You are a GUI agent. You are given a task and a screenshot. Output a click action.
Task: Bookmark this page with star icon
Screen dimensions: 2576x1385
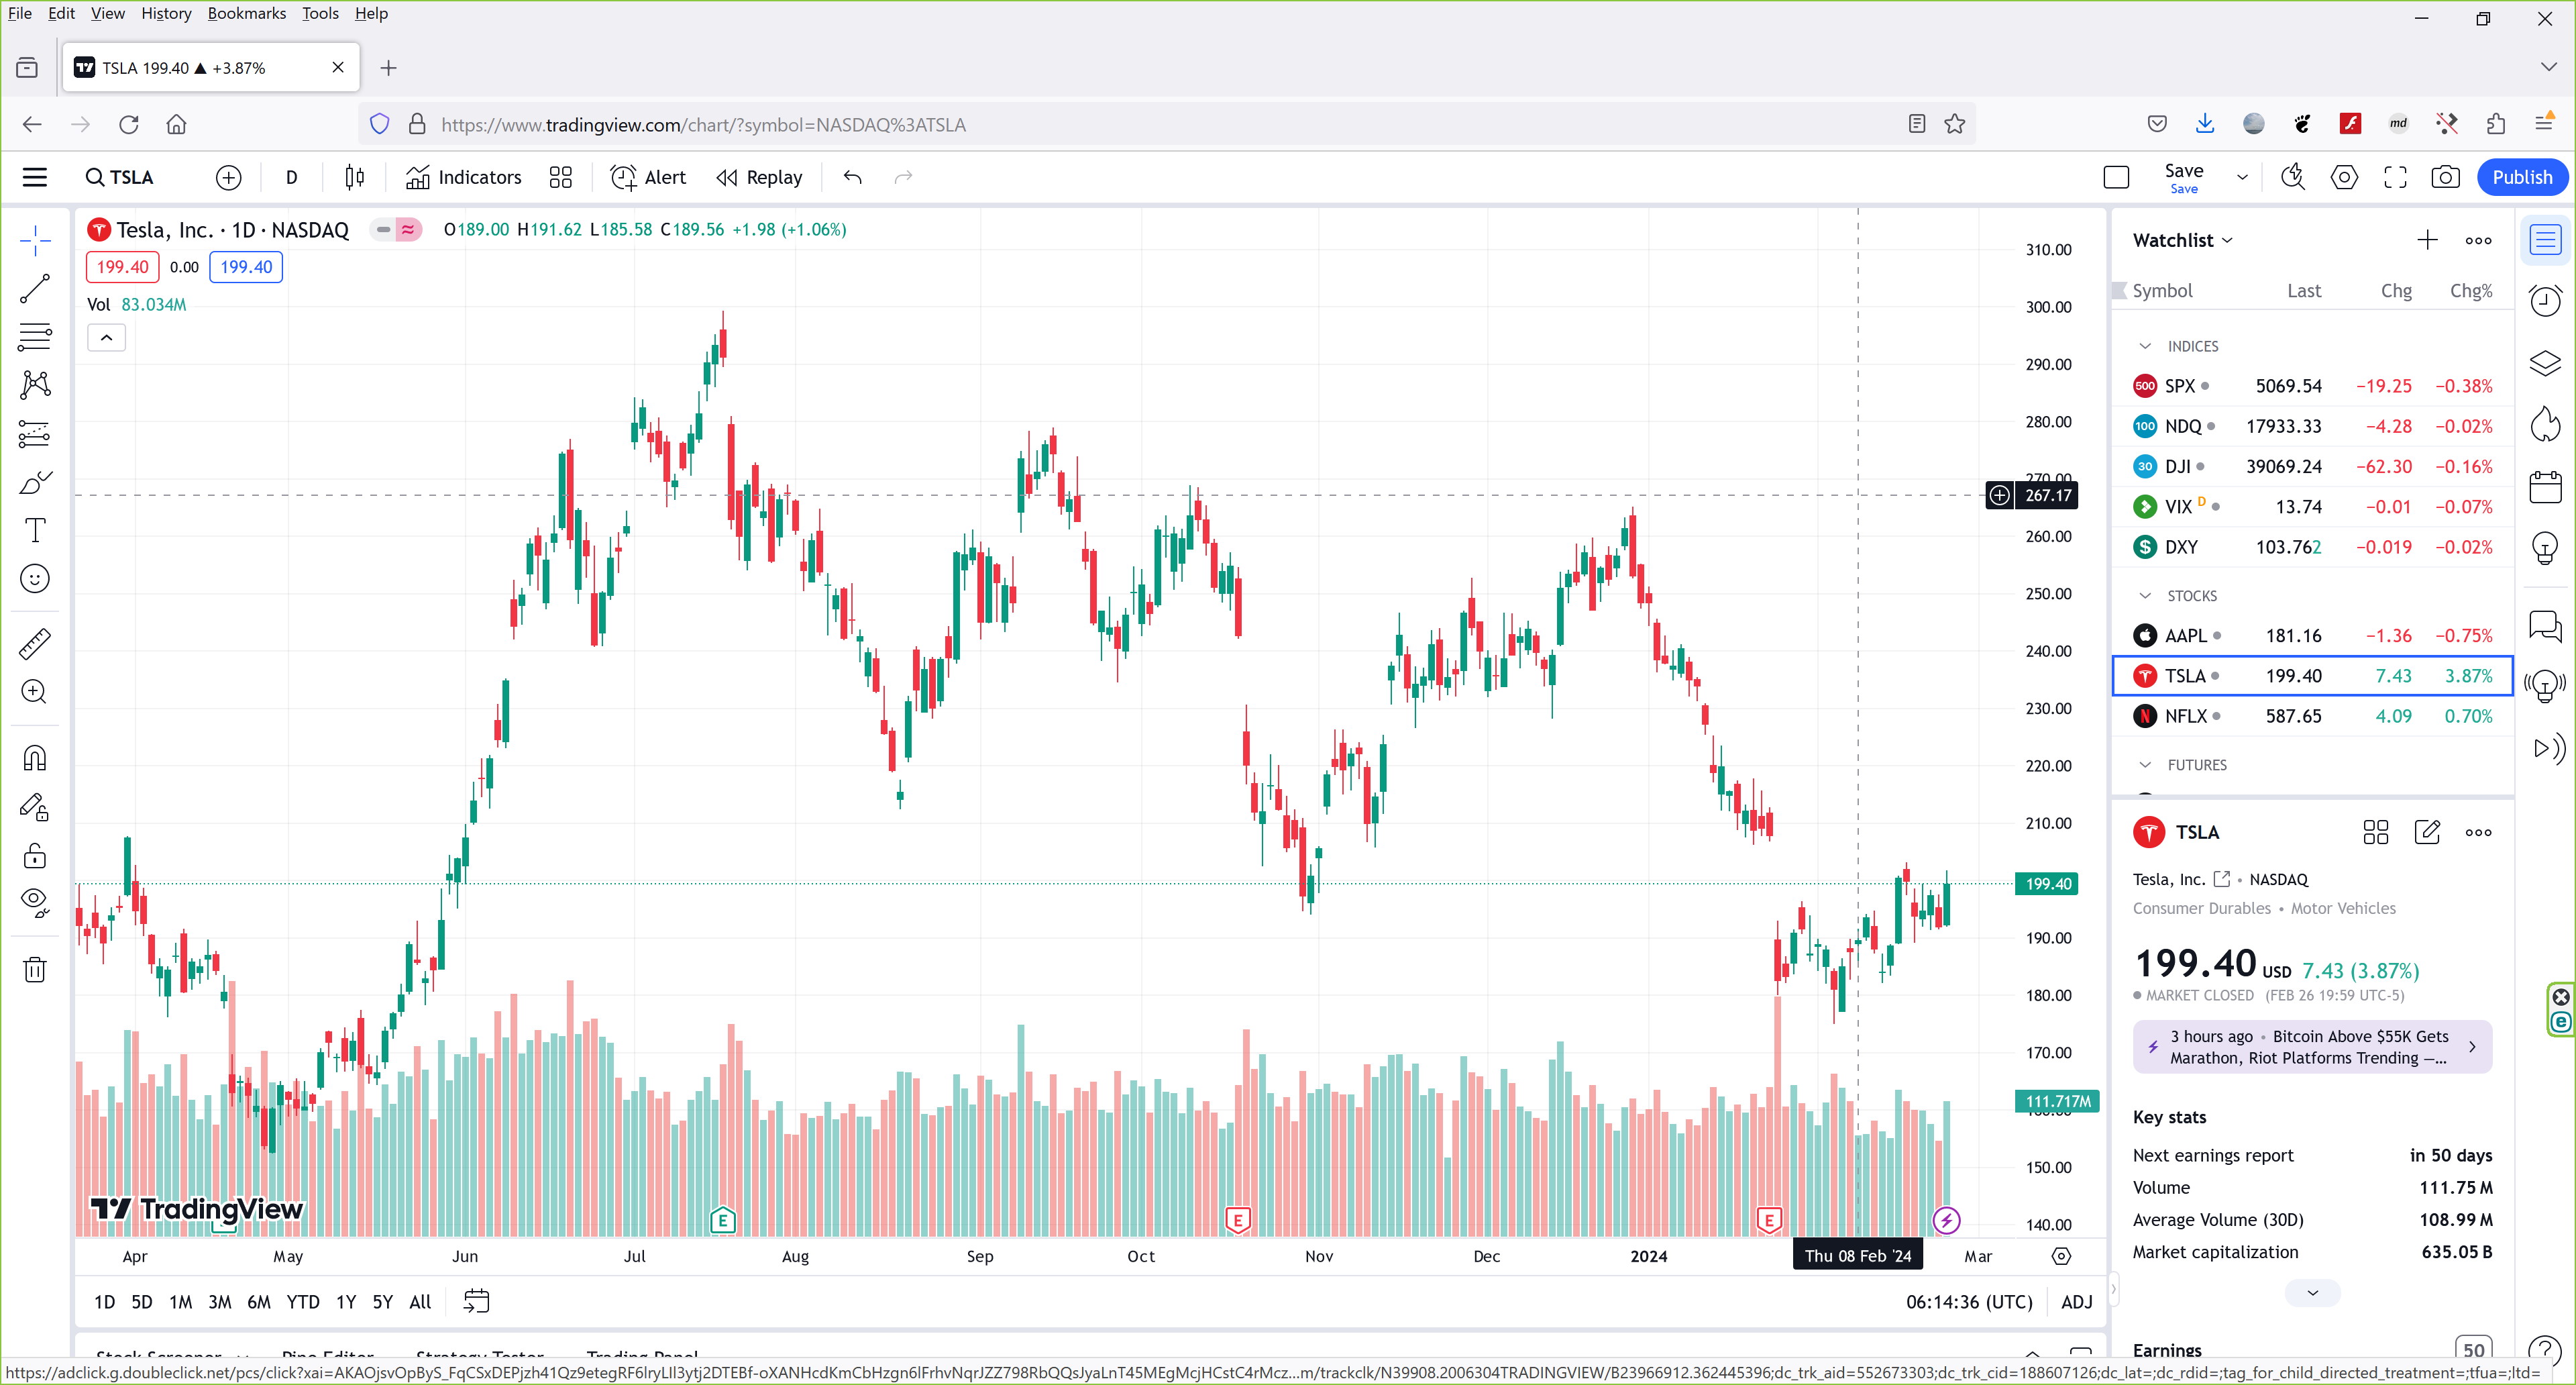pos(1954,124)
